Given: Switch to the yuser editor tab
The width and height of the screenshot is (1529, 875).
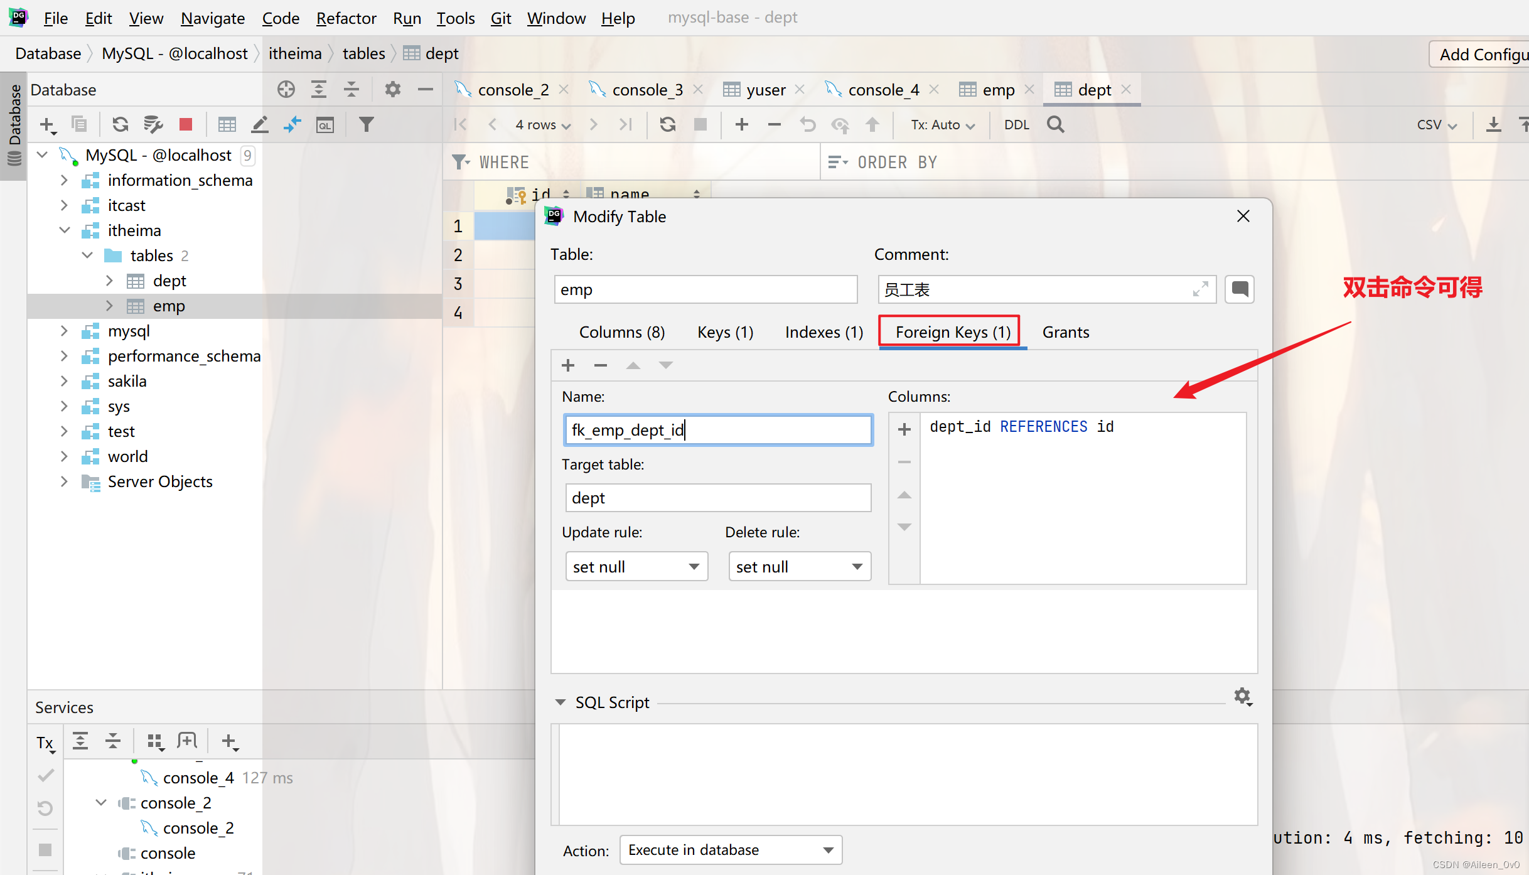Looking at the screenshot, I should point(766,90).
